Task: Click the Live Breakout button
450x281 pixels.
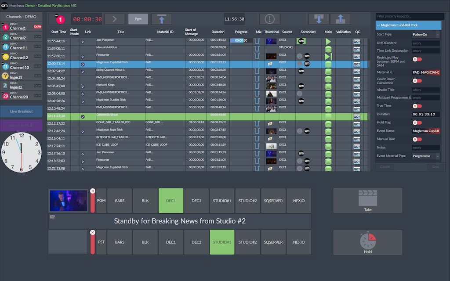Action: tap(22, 111)
